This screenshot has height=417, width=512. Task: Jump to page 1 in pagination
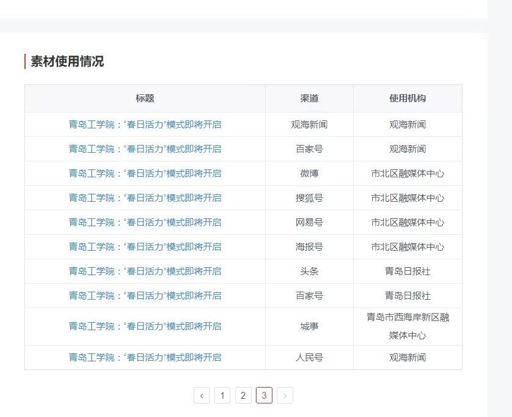point(222,396)
